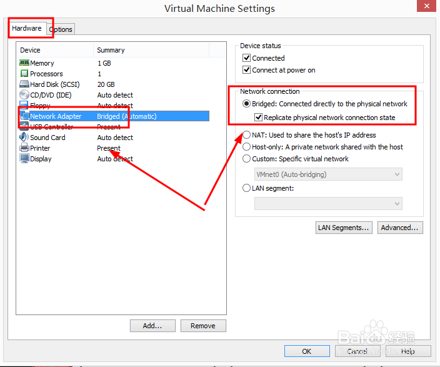
Task: Toggle Replicate physical network connection state
Action: click(258, 117)
